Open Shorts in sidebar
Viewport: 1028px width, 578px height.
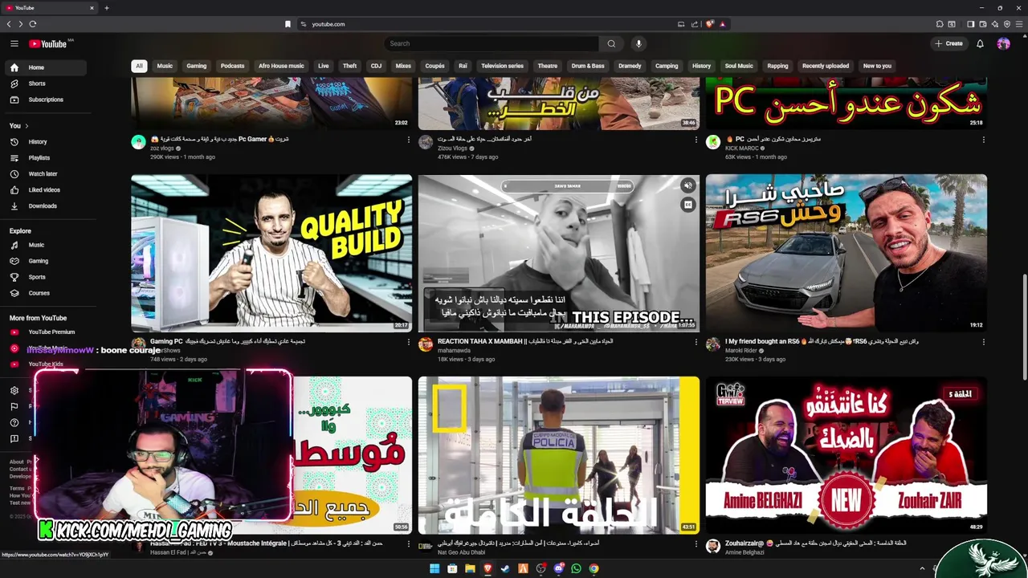click(x=44, y=83)
